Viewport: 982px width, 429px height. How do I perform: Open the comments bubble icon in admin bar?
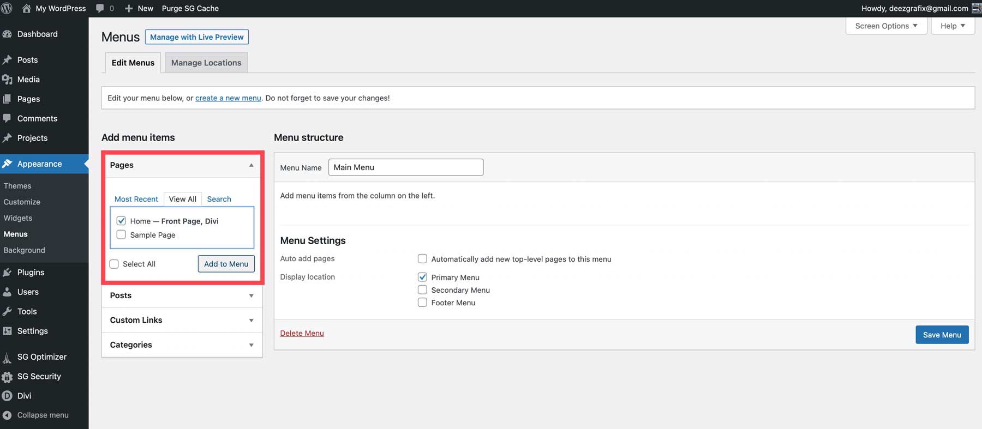pos(100,8)
